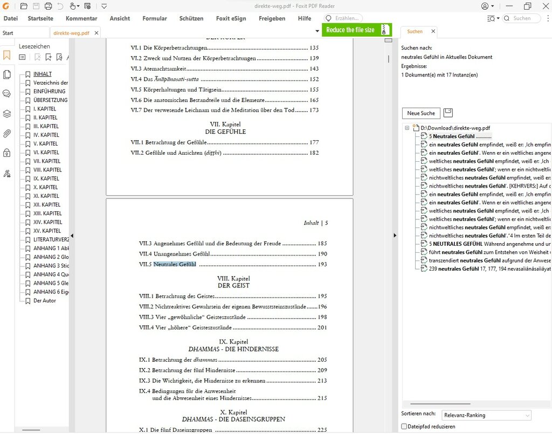The width and height of the screenshot is (552, 434).
Task: Click the zipper icon in the green banner
Action: tap(384, 30)
